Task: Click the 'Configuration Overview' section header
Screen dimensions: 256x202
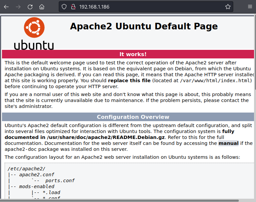Action: tap(128, 117)
